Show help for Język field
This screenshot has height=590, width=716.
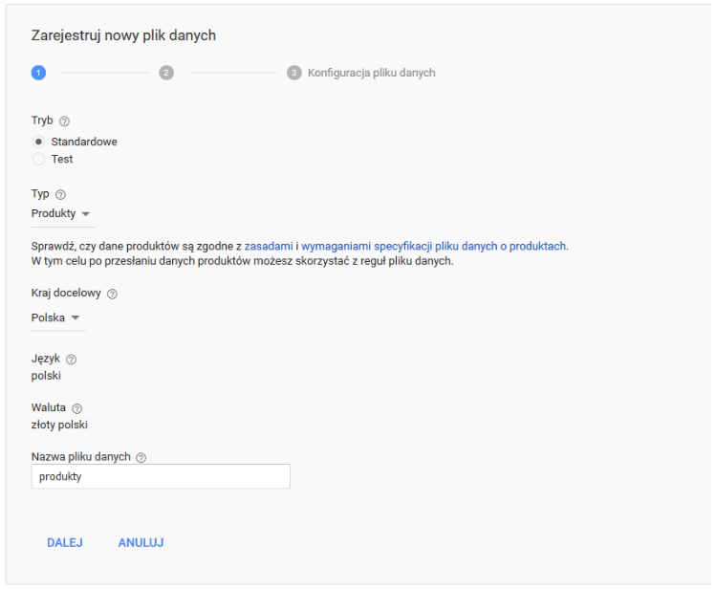click(71, 360)
